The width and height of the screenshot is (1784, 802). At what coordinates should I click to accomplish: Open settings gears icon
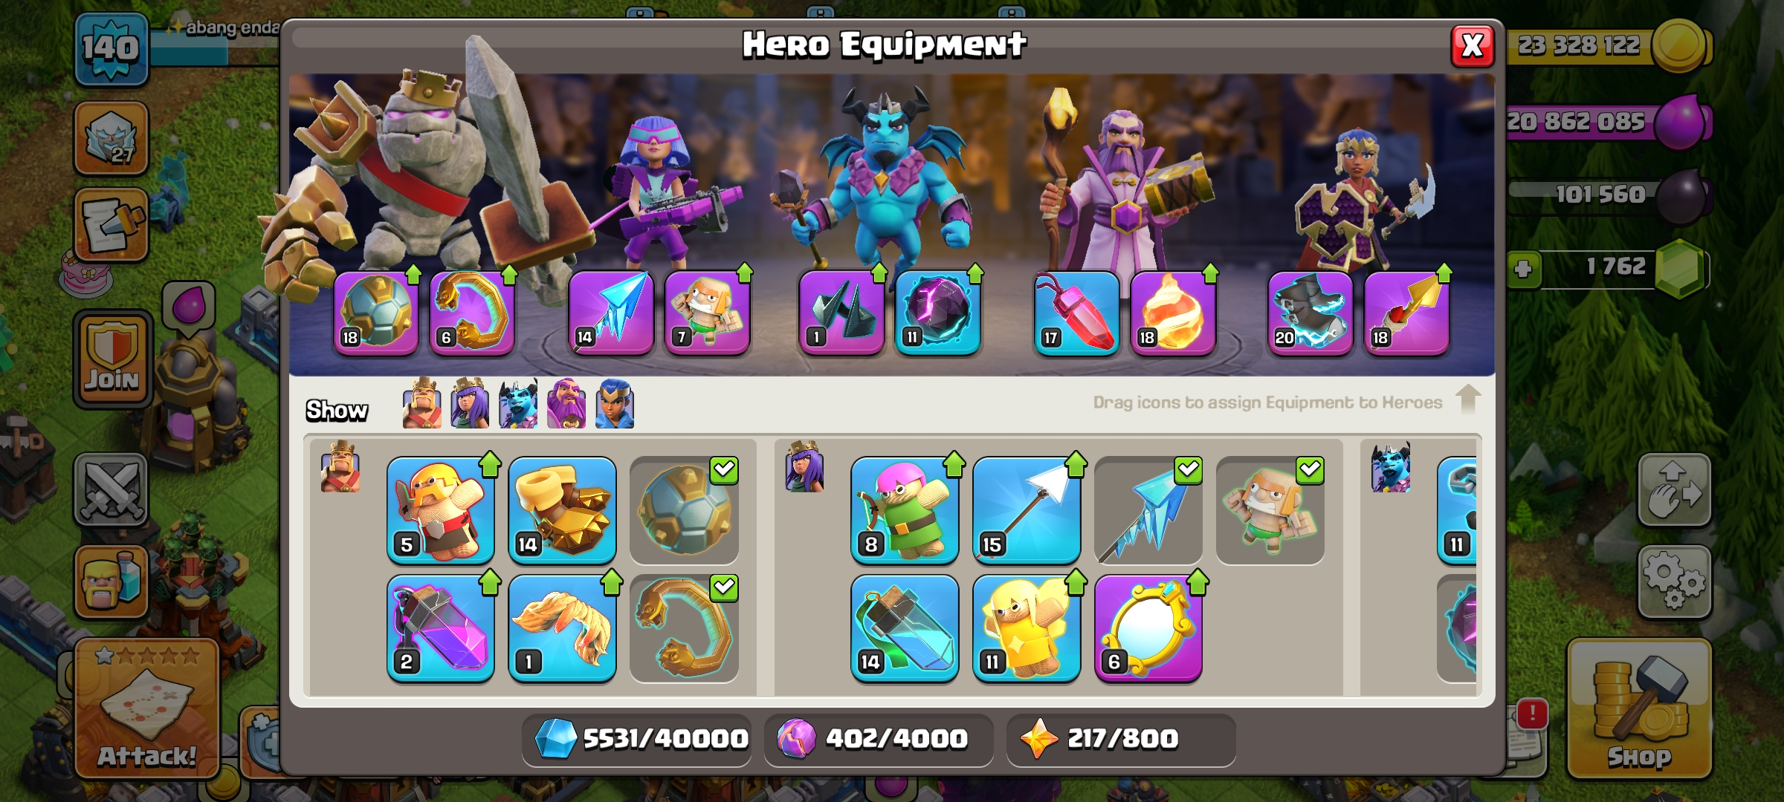point(1675,581)
